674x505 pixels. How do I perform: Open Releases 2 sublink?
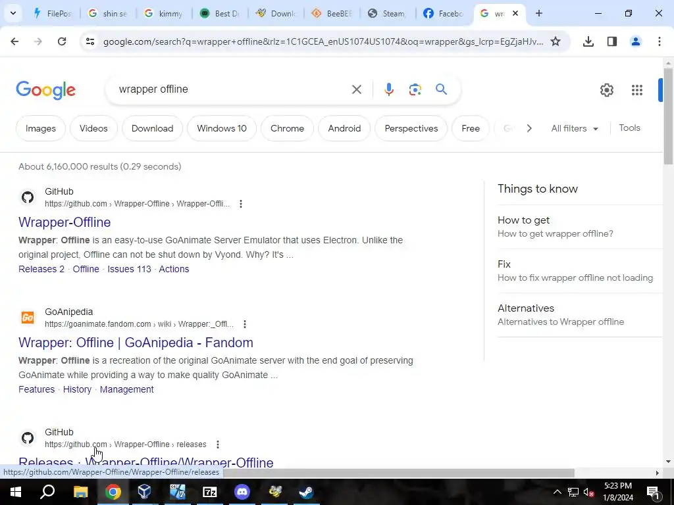coord(41,269)
